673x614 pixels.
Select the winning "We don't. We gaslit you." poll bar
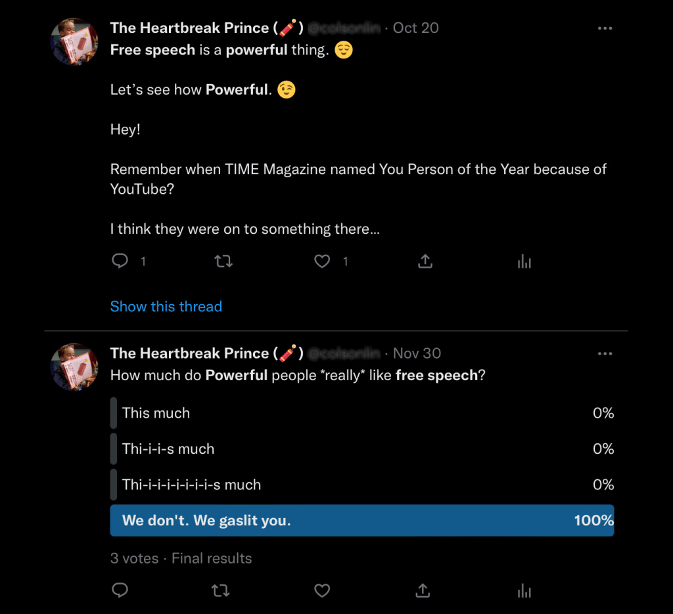[361, 521]
